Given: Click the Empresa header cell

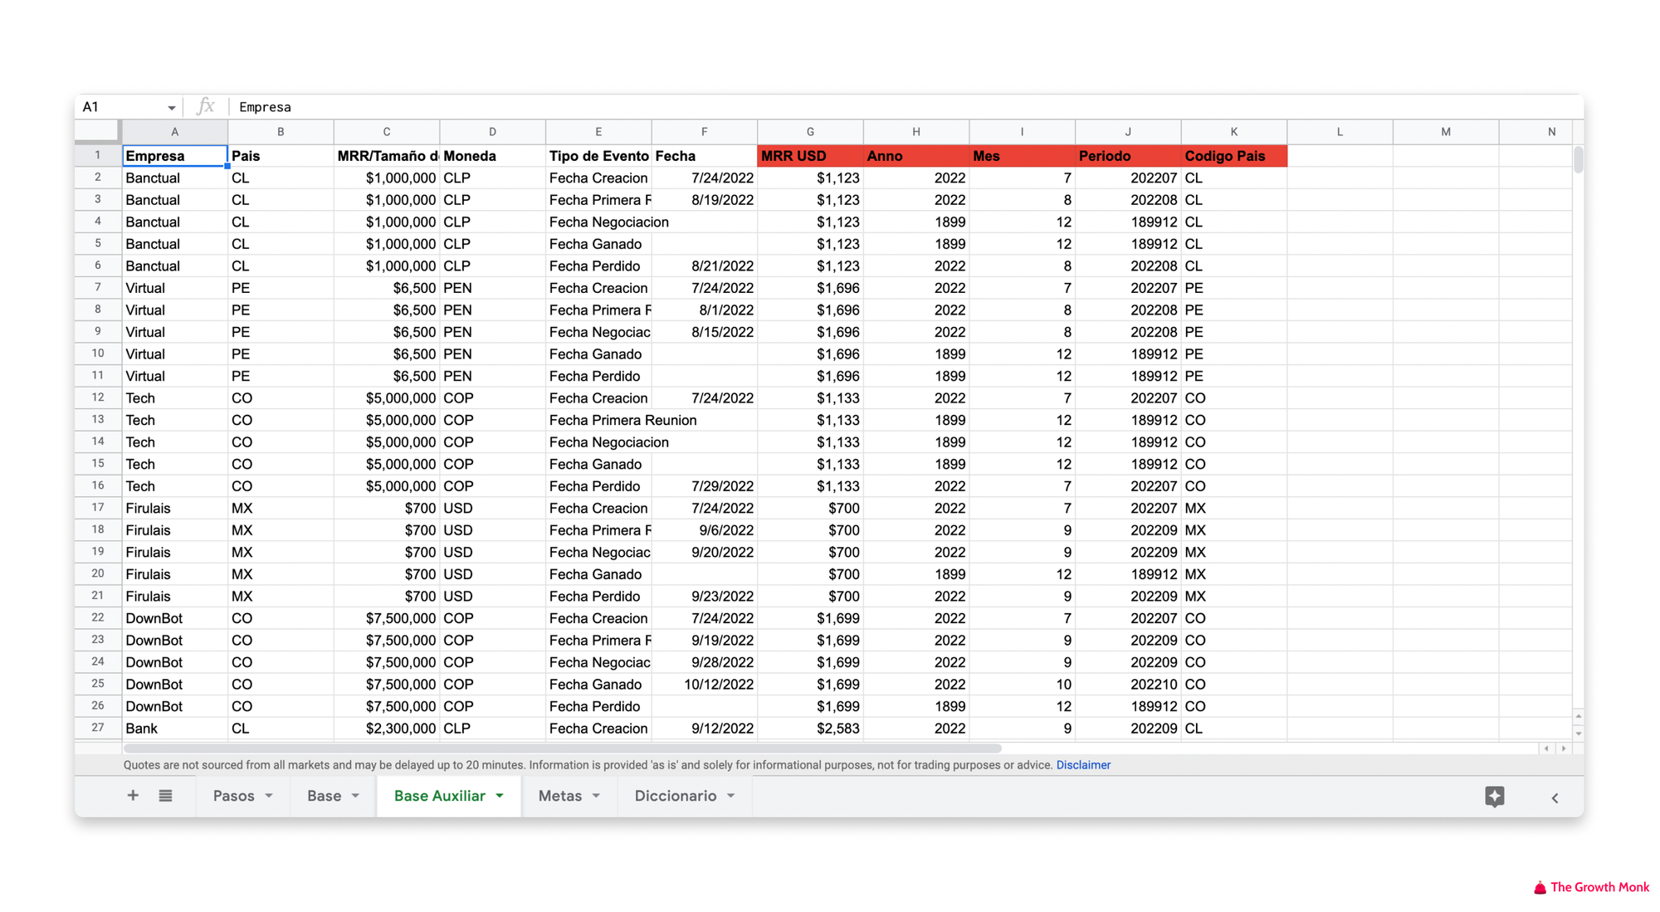Looking at the screenshot, I should coord(174,156).
